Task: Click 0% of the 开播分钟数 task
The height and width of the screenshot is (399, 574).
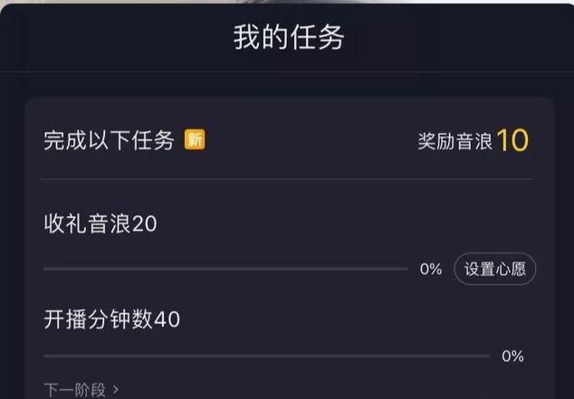Action: pyautogui.click(x=512, y=356)
